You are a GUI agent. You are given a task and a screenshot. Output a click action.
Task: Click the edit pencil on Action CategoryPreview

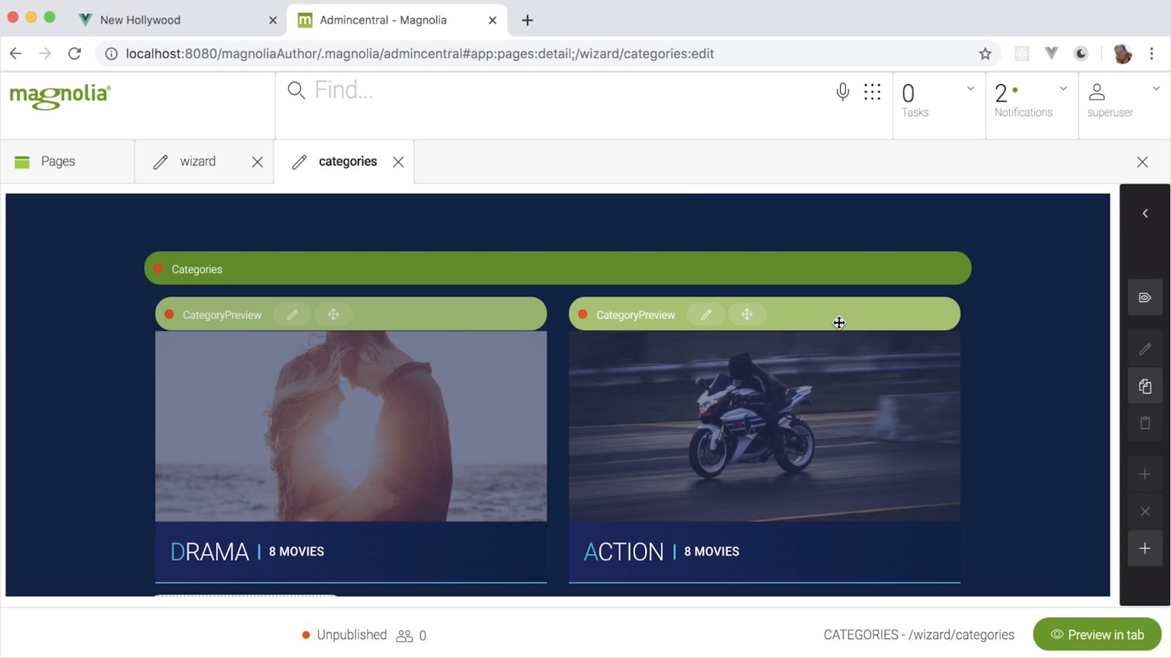coord(706,315)
